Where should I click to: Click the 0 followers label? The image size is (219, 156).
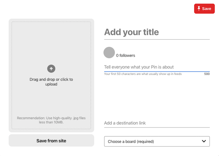(125, 55)
